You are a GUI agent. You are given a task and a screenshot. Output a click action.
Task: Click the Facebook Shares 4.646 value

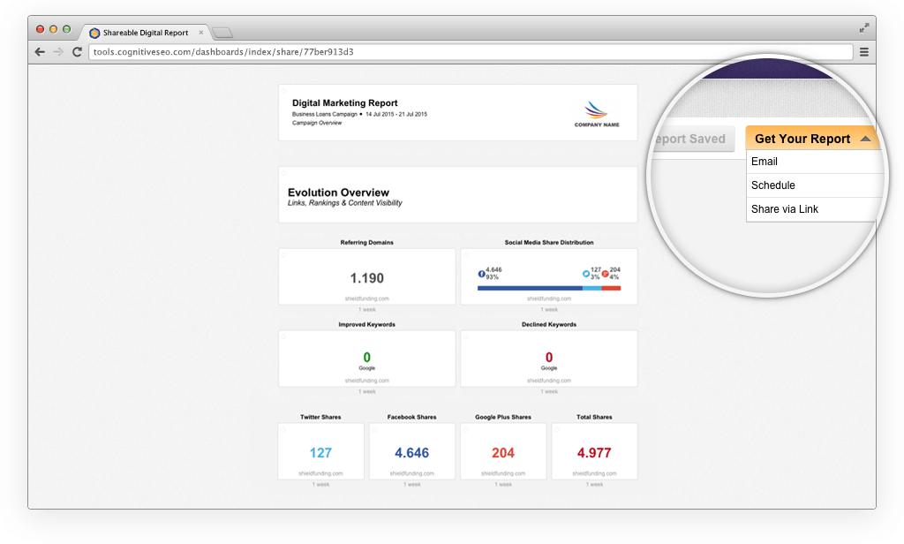click(x=411, y=453)
